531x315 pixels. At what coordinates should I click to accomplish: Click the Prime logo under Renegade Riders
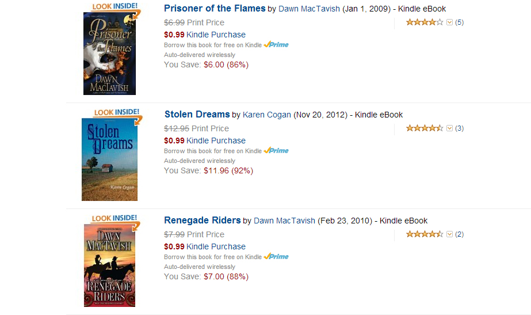click(276, 257)
